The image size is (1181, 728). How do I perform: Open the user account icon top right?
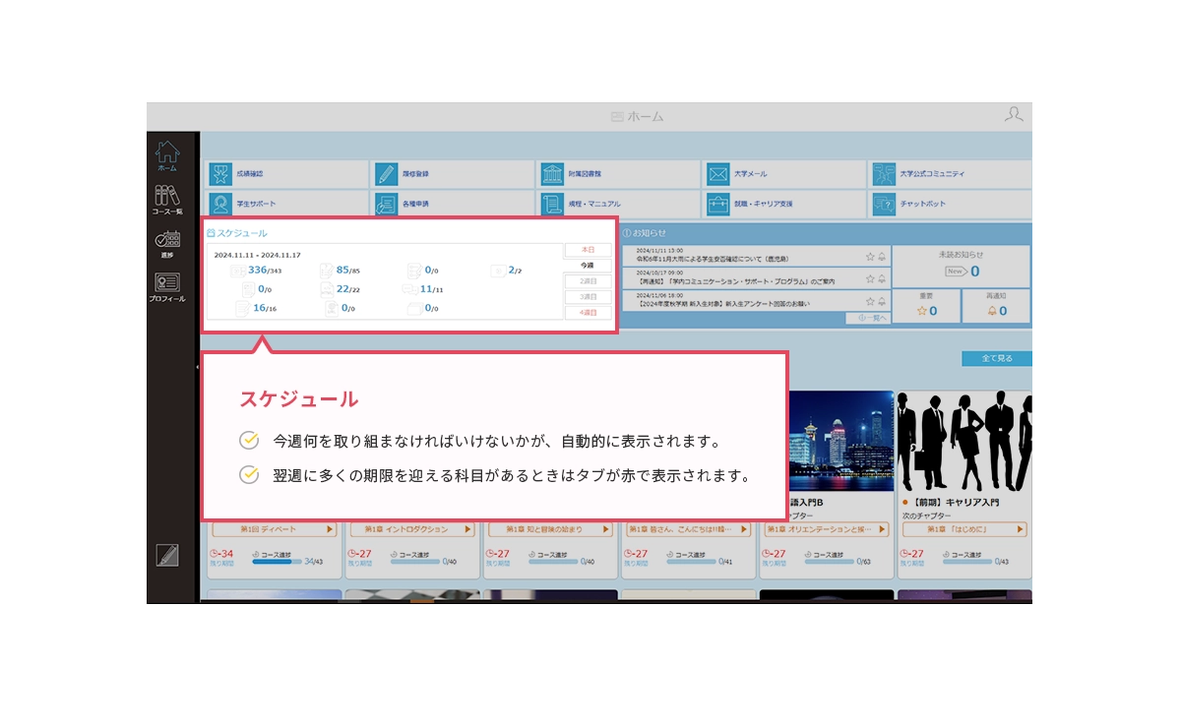(x=1014, y=115)
